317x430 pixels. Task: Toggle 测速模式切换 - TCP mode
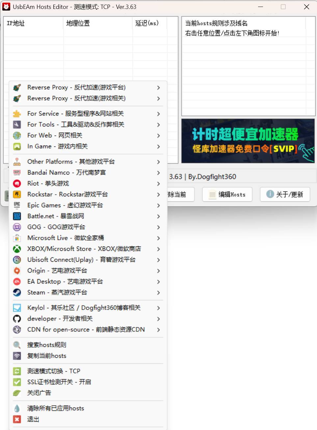coord(88,371)
